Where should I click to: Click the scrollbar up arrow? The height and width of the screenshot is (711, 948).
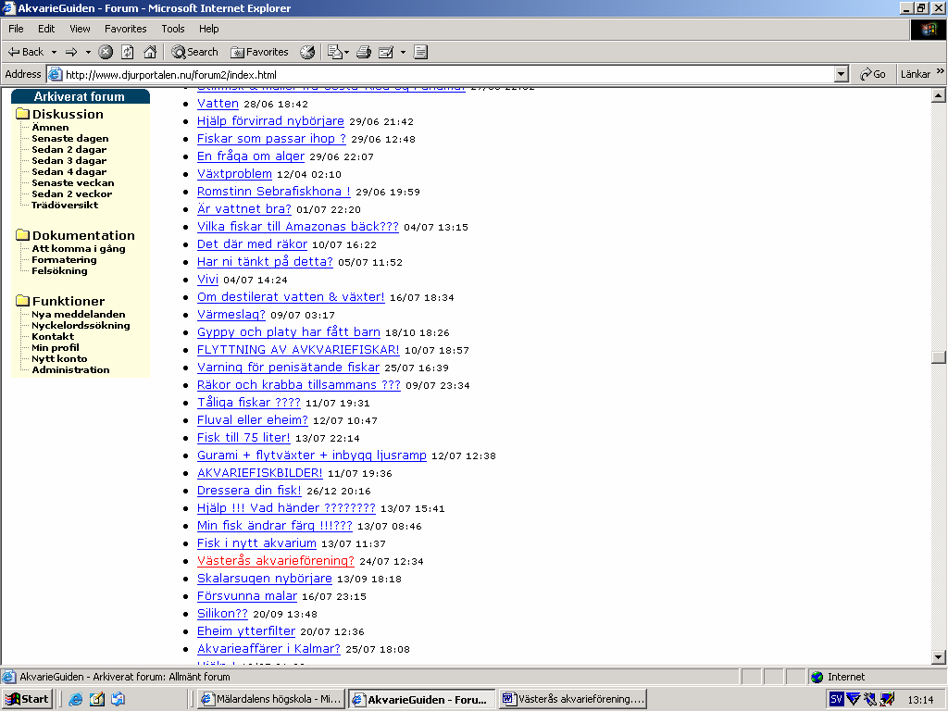[939, 95]
